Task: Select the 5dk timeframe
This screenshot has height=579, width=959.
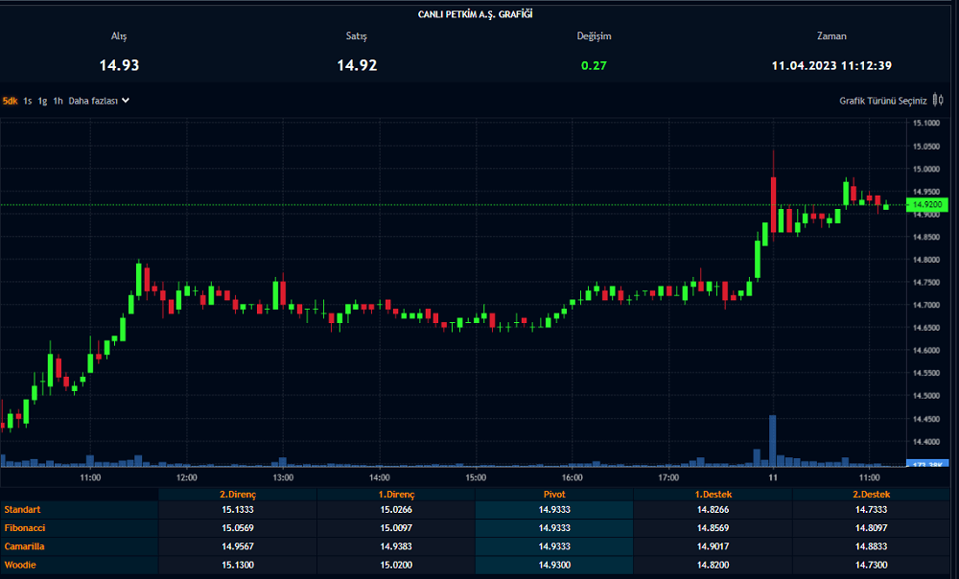Action: click(x=11, y=101)
